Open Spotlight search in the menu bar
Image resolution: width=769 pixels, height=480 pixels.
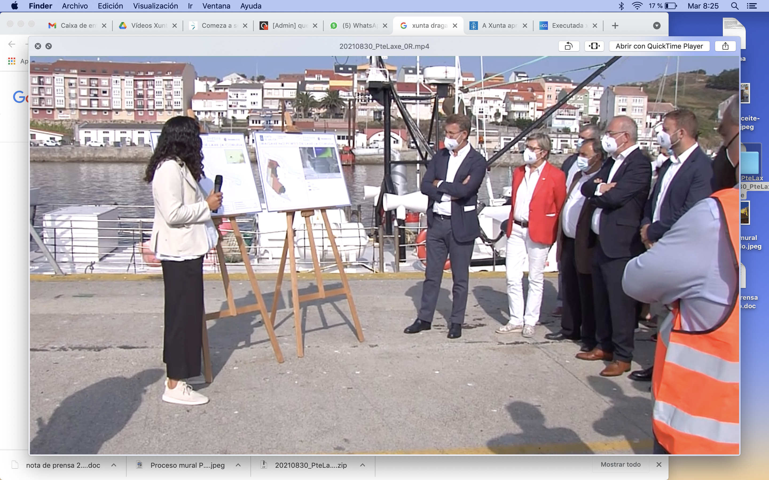(735, 6)
